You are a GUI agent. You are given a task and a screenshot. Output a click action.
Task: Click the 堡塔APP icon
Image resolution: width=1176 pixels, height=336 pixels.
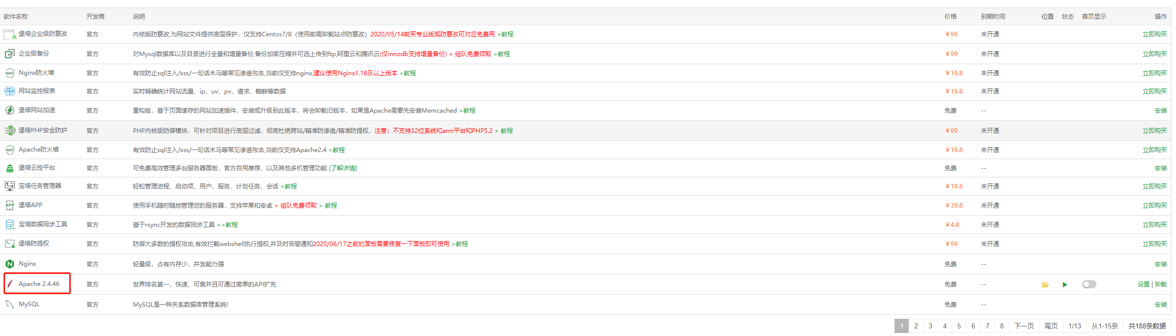coord(10,205)
